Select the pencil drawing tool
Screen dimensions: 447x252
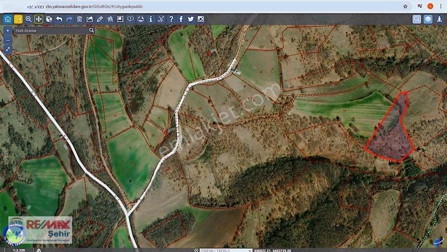click(100, 19)
